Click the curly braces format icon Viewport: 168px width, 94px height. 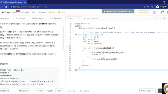[x=155, y=18]
